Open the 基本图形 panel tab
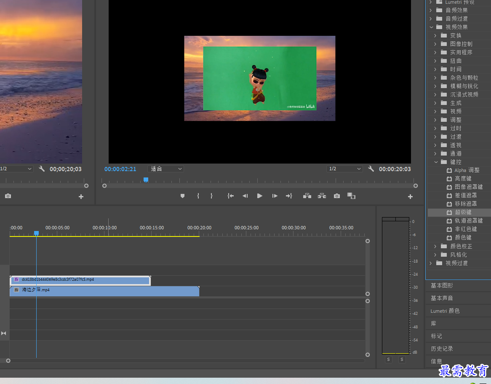The height and width of the screenshot is (384, 491). 442,285
